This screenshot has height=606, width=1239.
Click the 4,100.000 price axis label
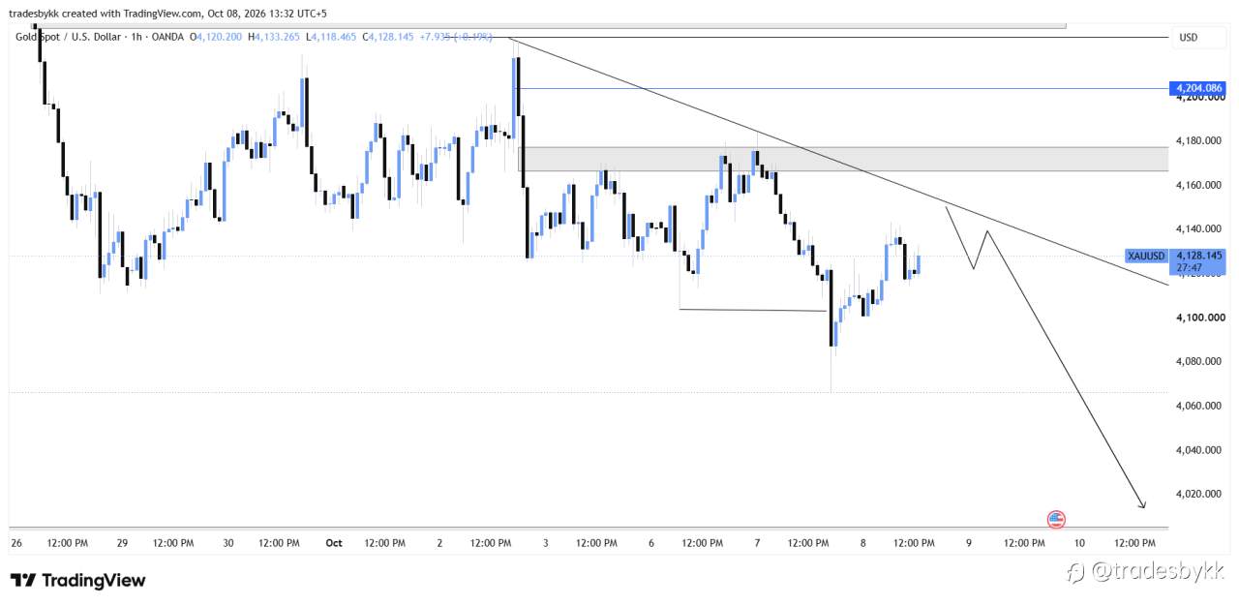coord(1200,318)
